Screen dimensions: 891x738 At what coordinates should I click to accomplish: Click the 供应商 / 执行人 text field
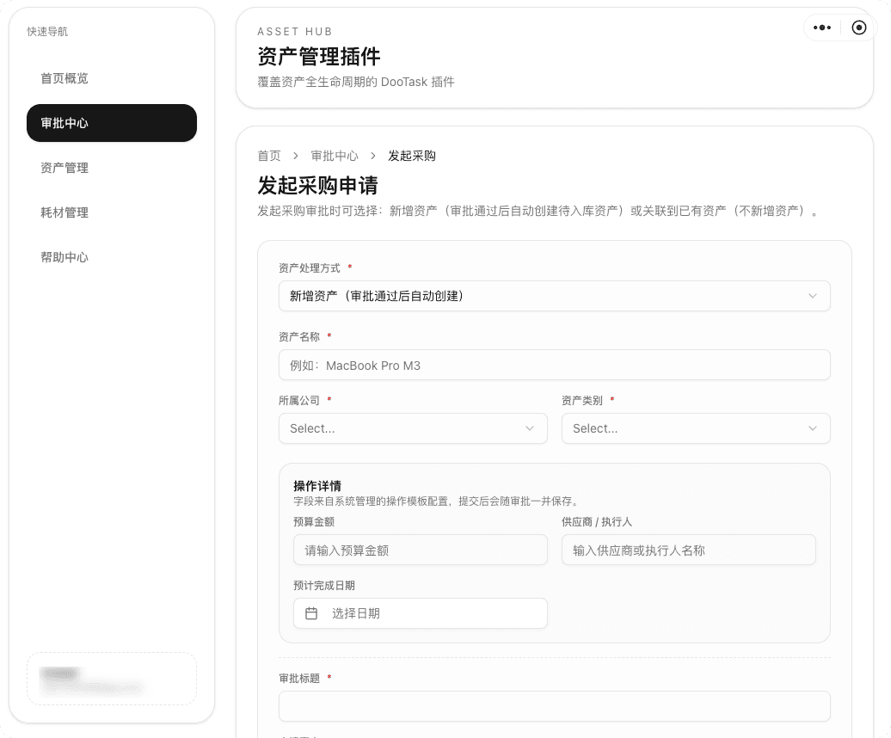(688, 550)
